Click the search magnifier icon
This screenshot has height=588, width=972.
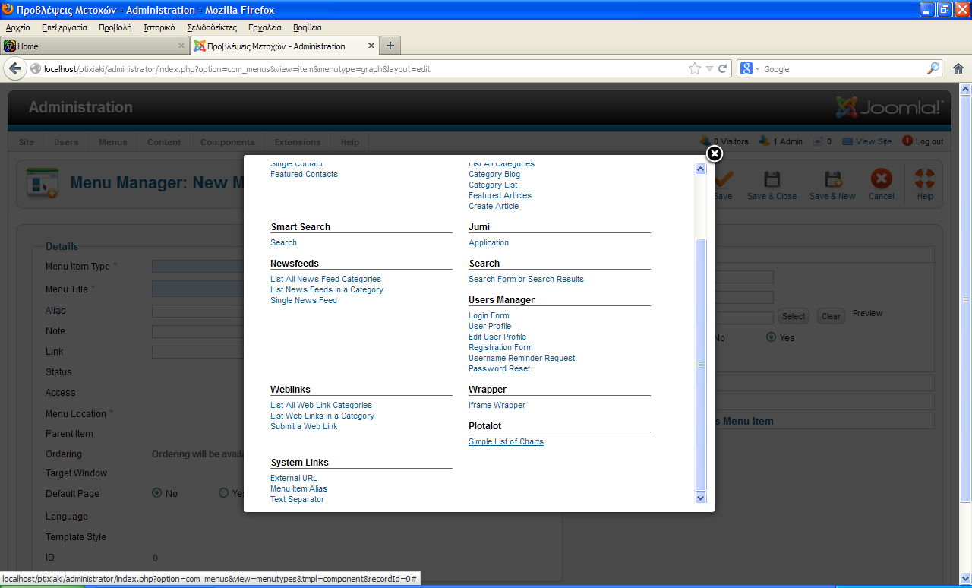tap(933, 68)
